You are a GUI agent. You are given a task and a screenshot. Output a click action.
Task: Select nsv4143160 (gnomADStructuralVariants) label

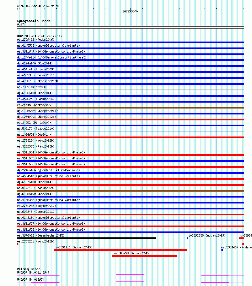click(48, 217)
